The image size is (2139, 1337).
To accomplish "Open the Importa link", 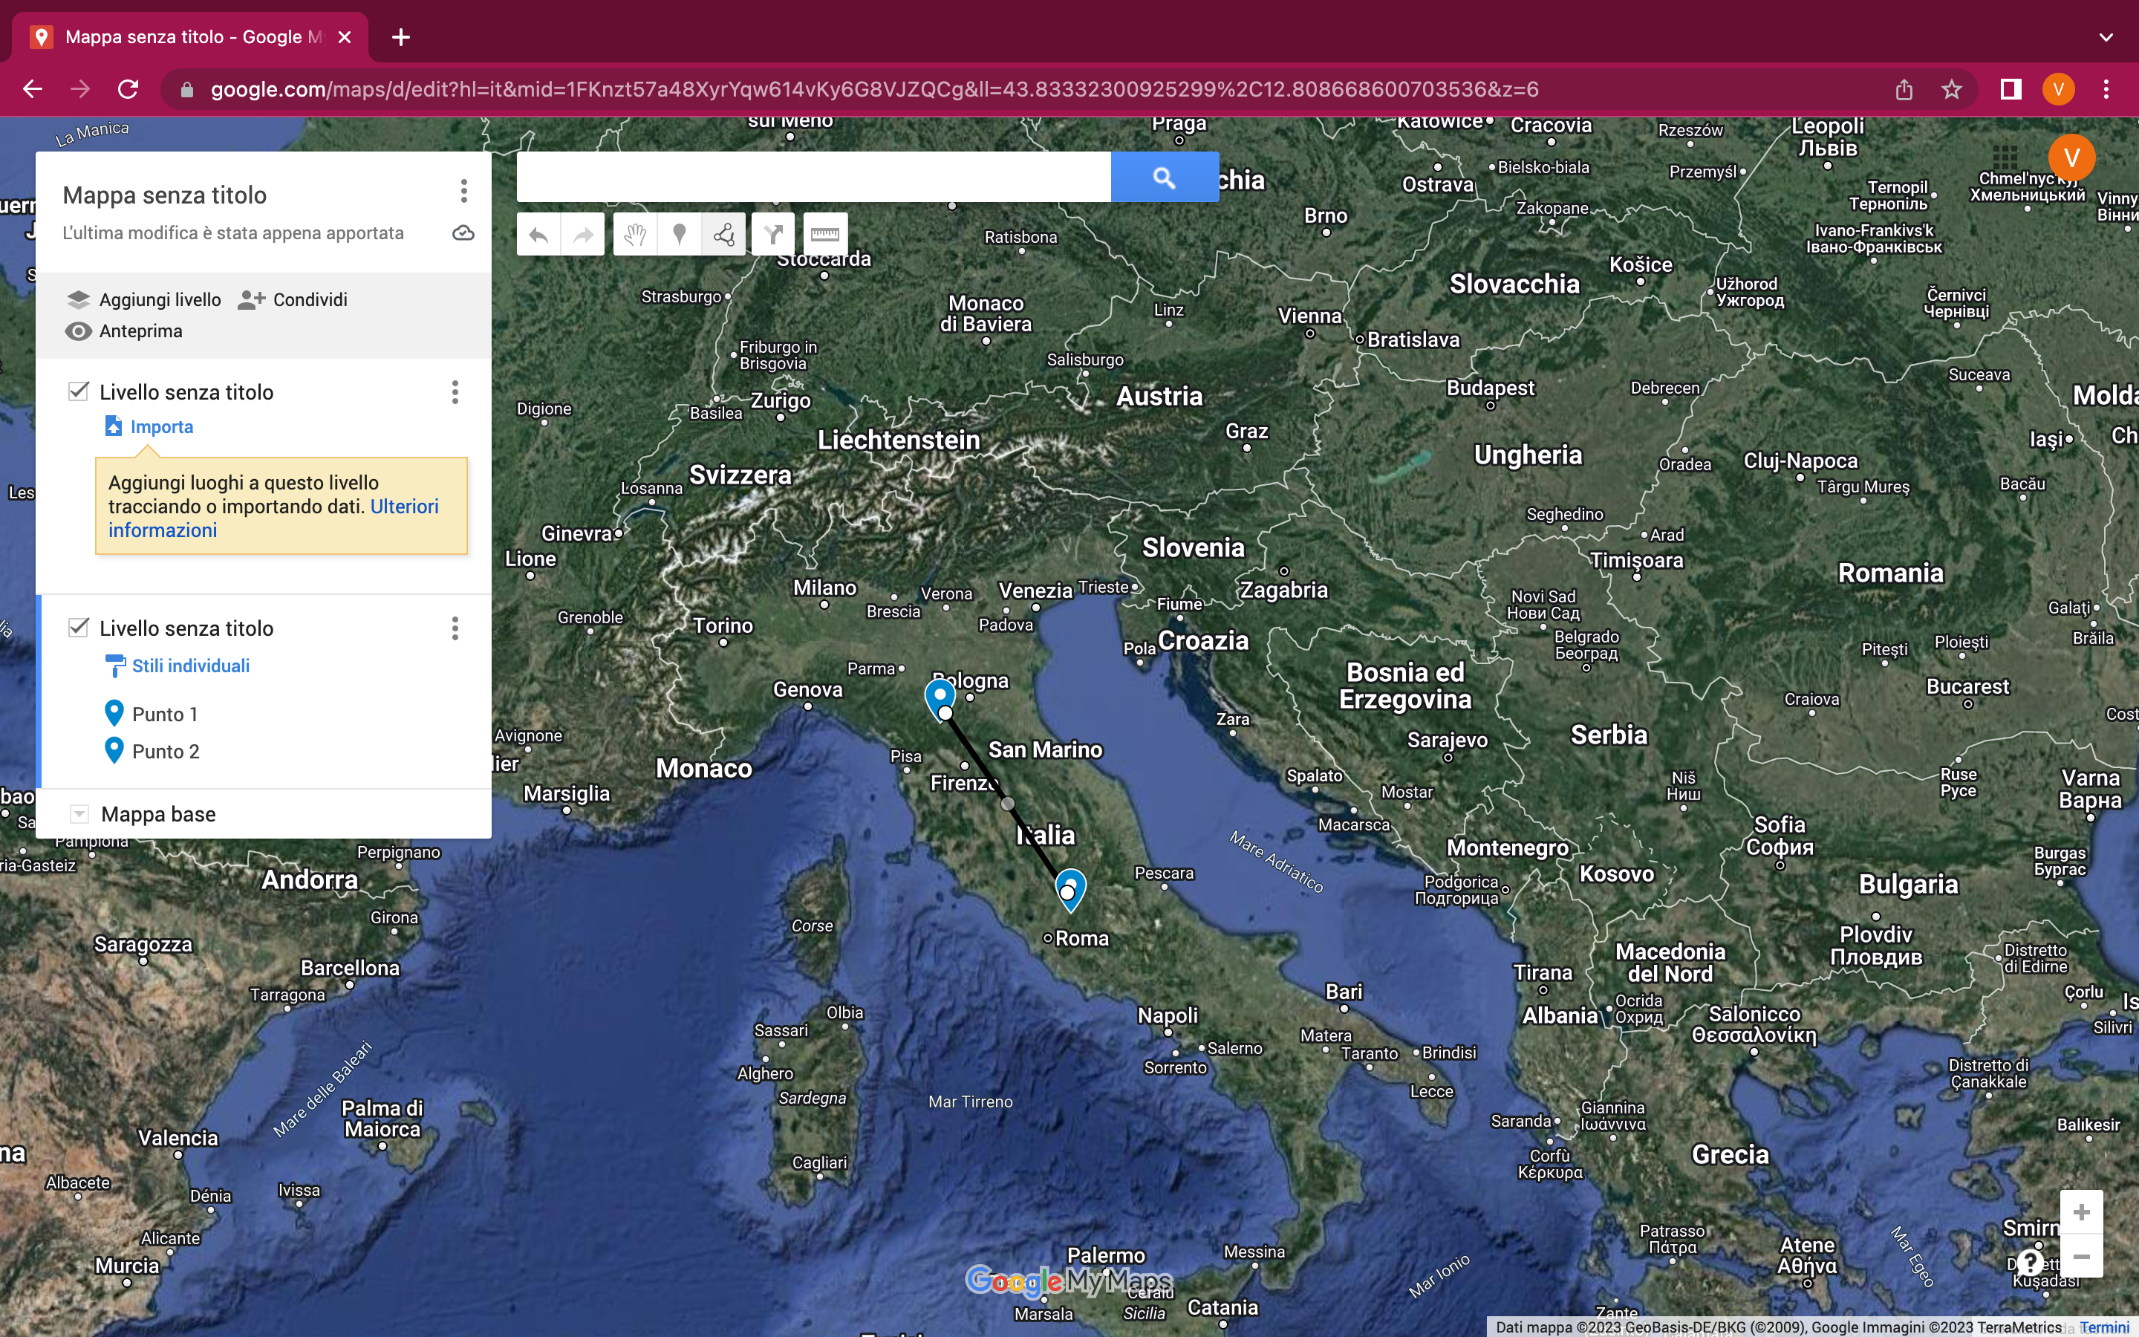I will click(x=161, y=426).
